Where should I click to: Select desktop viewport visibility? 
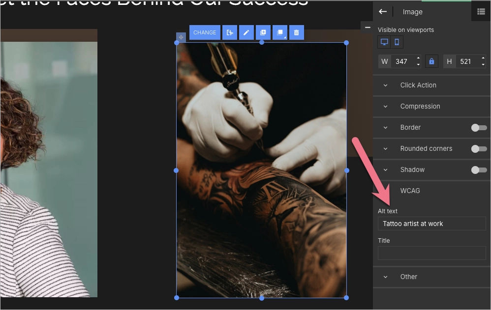[x=384, y=42]
